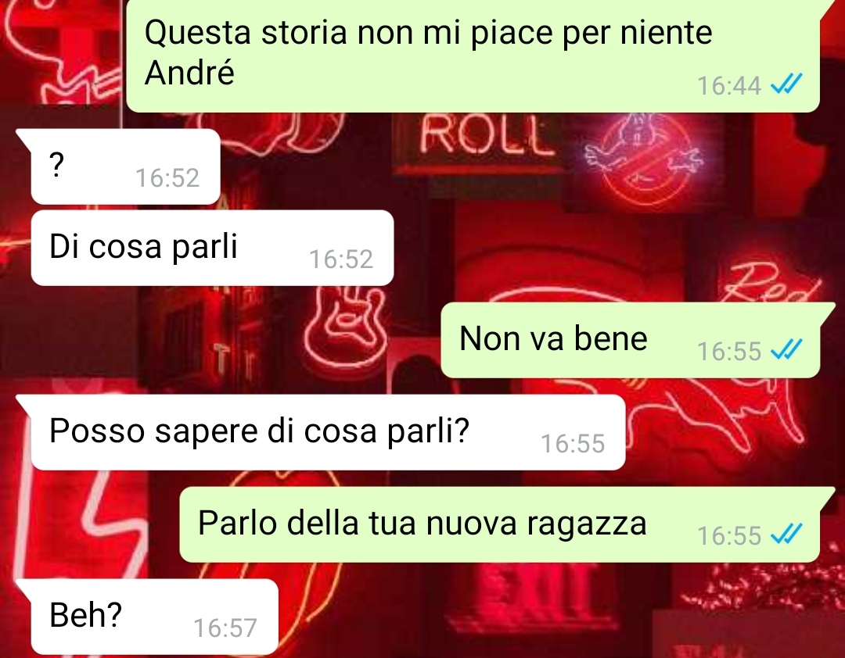Tap the 'Di cosa parli' message bubble
845x658 pixels.
coord(212,248)
